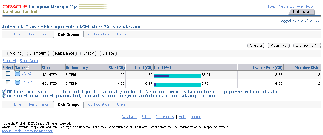This screenshot has height=135, width=323.
Task: Click the 1.32 used GB value
Action: pos(149,75)
